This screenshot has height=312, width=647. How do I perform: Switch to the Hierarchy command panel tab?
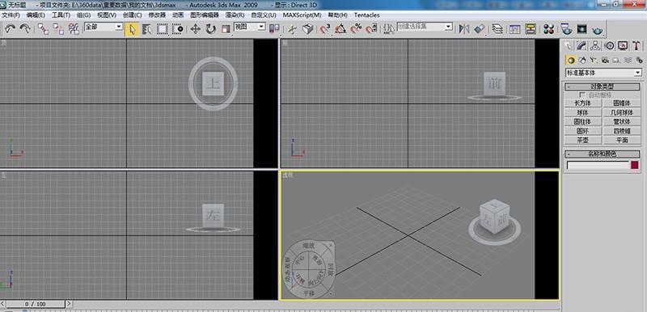[595, 45]
